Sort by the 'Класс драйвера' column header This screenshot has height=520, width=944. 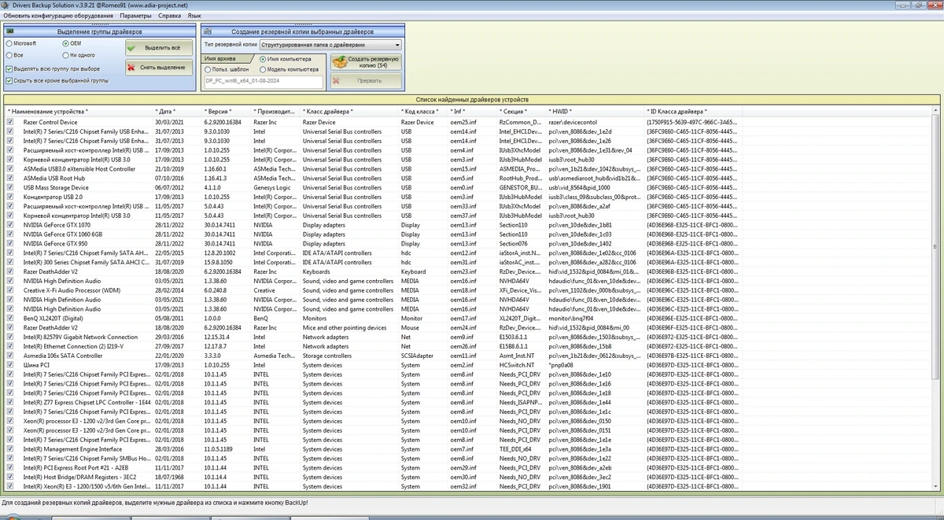(350, 112)
